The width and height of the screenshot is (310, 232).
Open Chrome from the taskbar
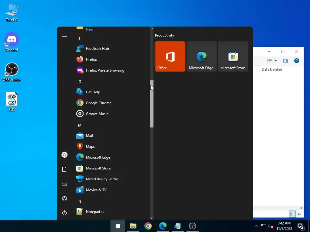pyautogui.click(x=148, y=226)
